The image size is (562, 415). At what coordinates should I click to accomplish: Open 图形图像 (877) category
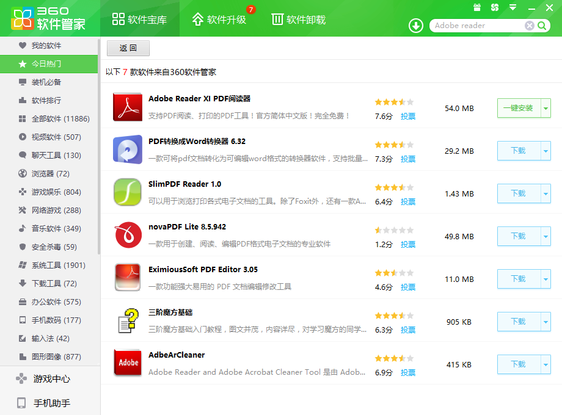(x=49, y=356)
